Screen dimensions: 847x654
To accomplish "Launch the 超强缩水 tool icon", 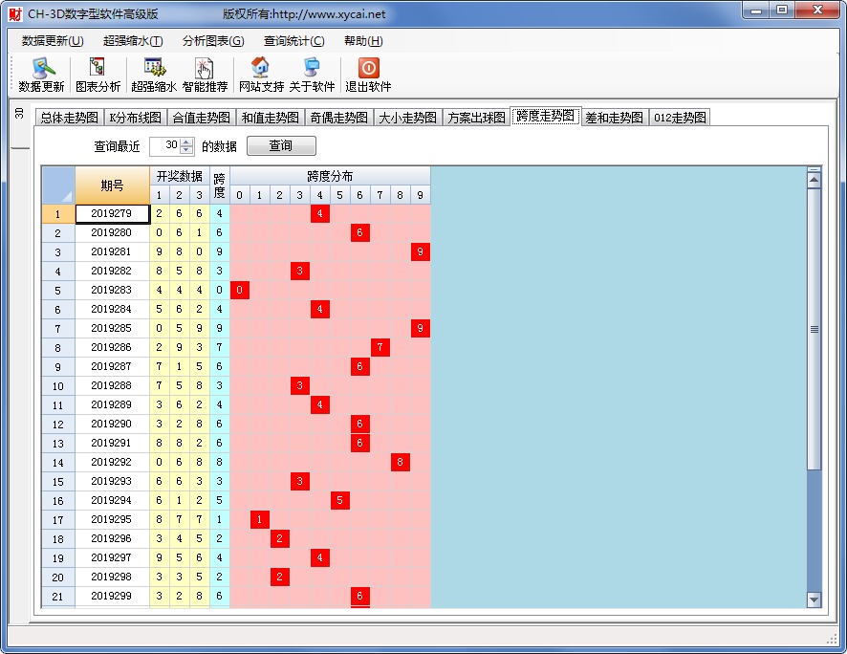I will (154, 69).
